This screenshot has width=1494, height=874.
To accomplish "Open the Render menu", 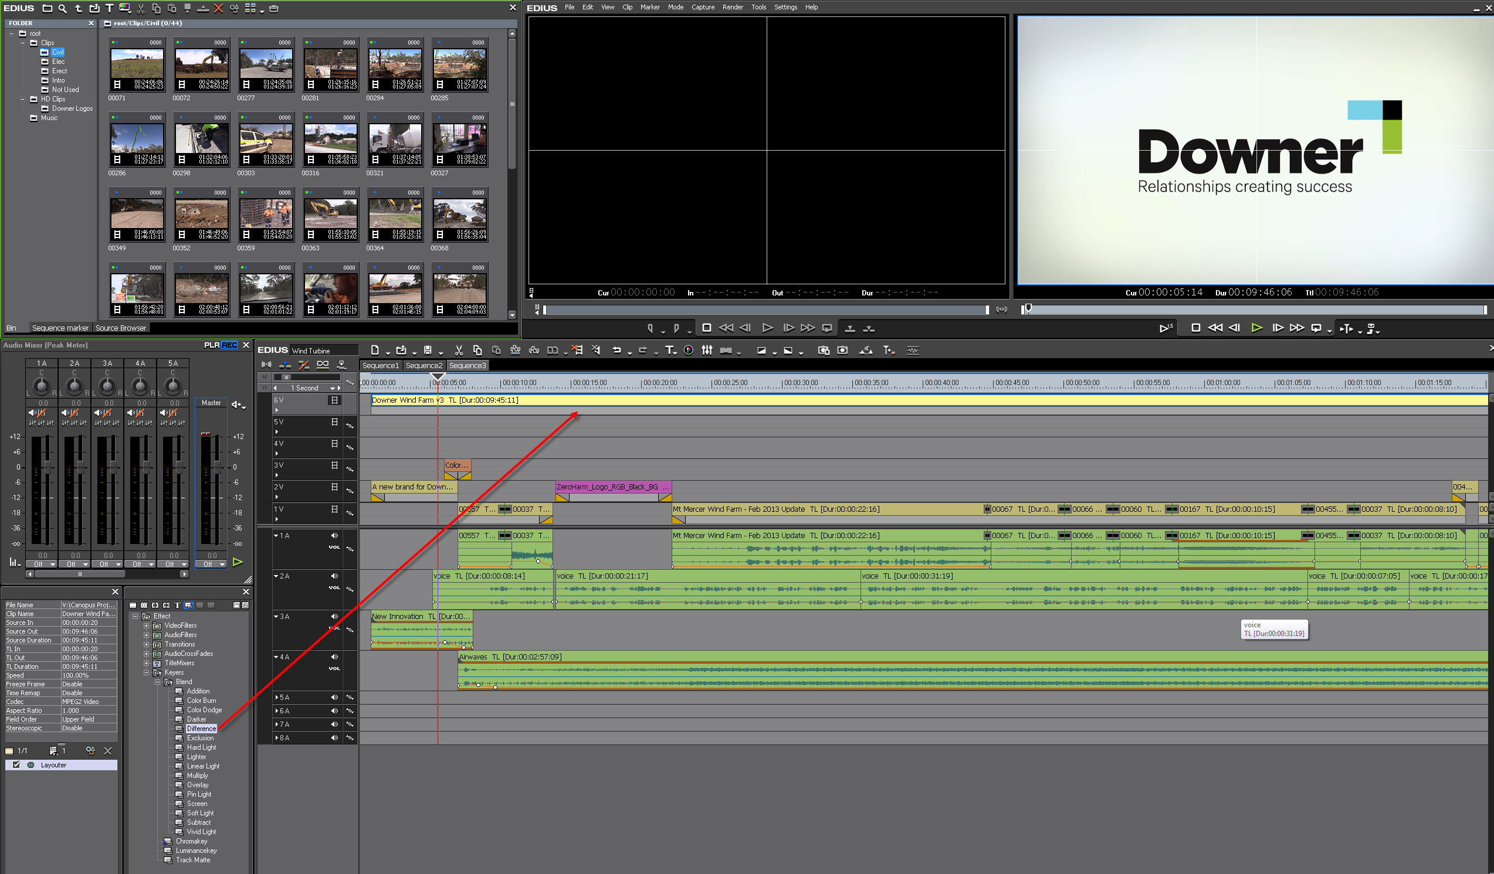I will click(732, 7).
